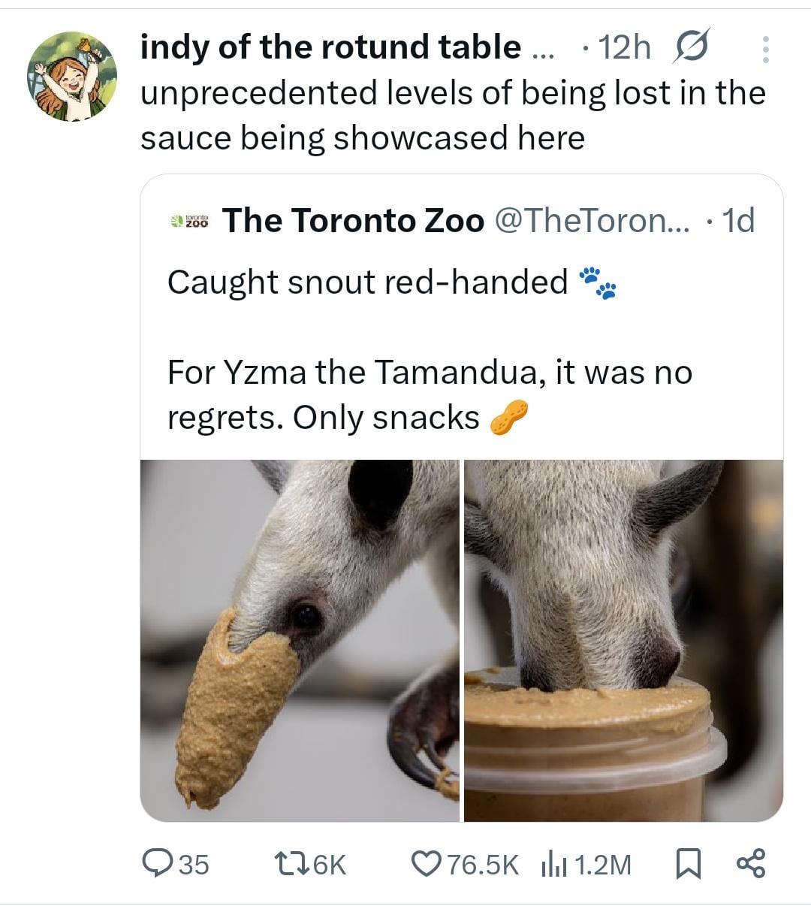Like the post with the heart icon
Screen dimensions: 811x906
(426, 864)
